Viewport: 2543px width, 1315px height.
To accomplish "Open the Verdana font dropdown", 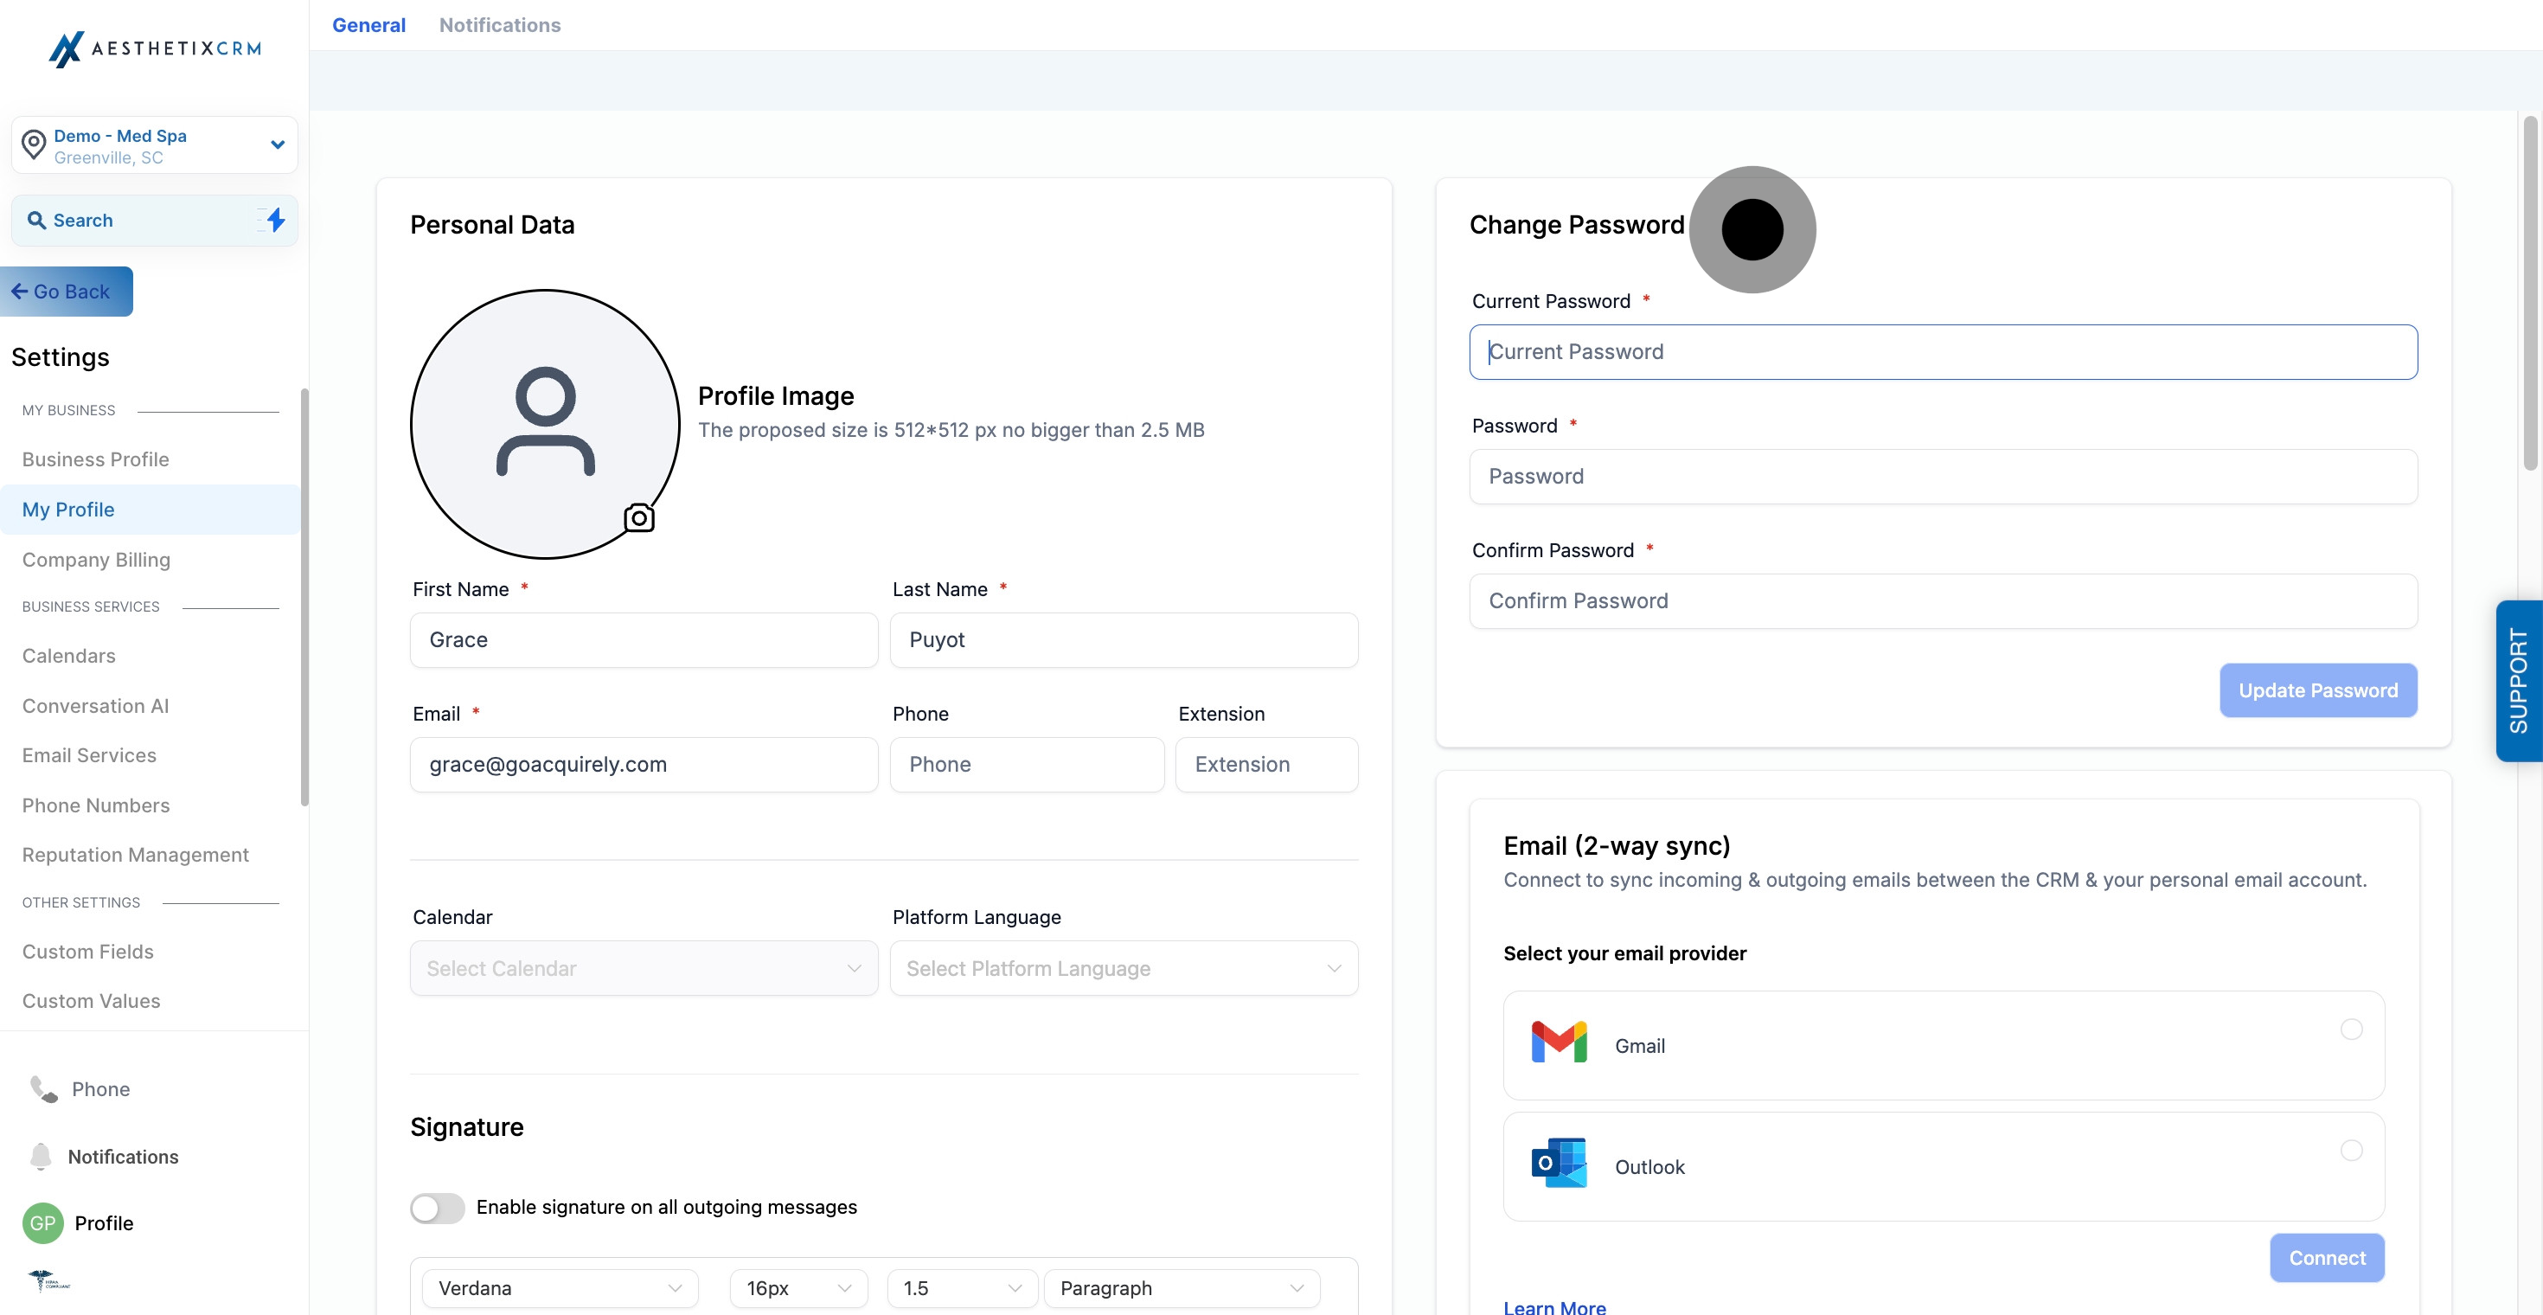I will click(560, 1287).
